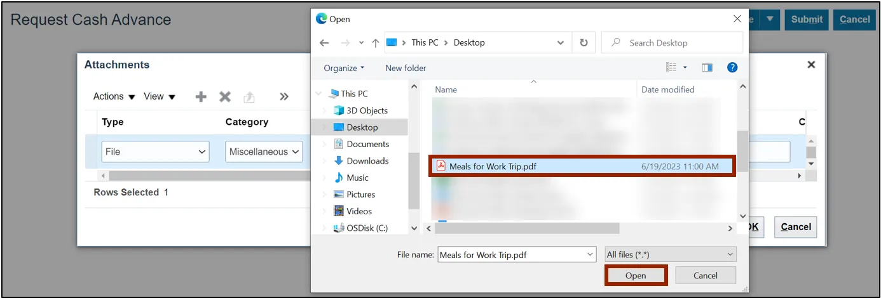Screen dimensions: 881x298
Task: Expand the Documents tree node
Action: 325,144
